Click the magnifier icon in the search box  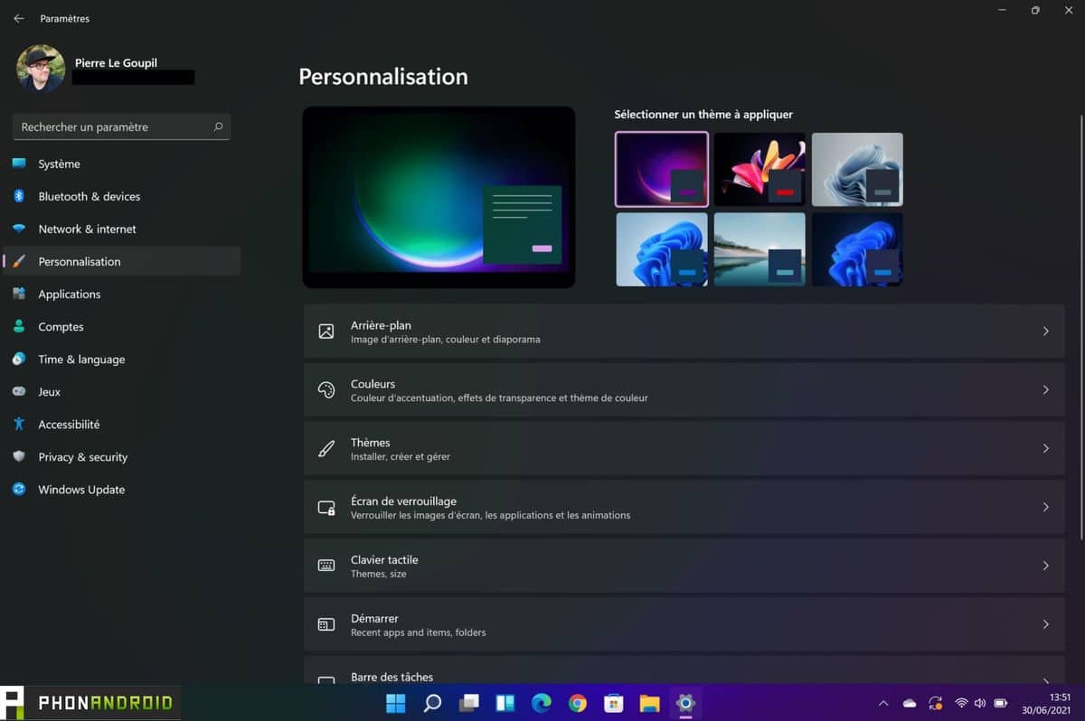pos(218,127)
